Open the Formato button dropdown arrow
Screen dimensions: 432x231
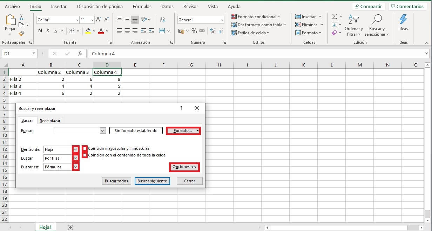click(x=198, y=131)
